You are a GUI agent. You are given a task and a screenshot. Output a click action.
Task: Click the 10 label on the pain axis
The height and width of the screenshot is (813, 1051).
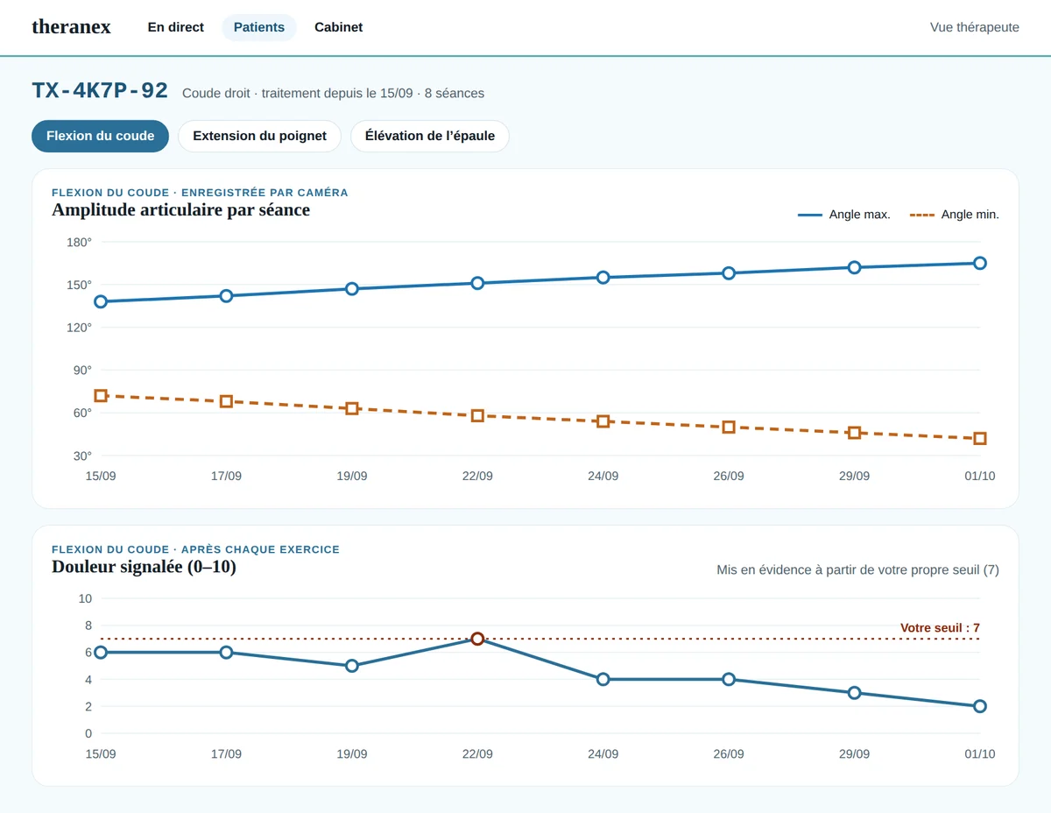pos(85,598)
